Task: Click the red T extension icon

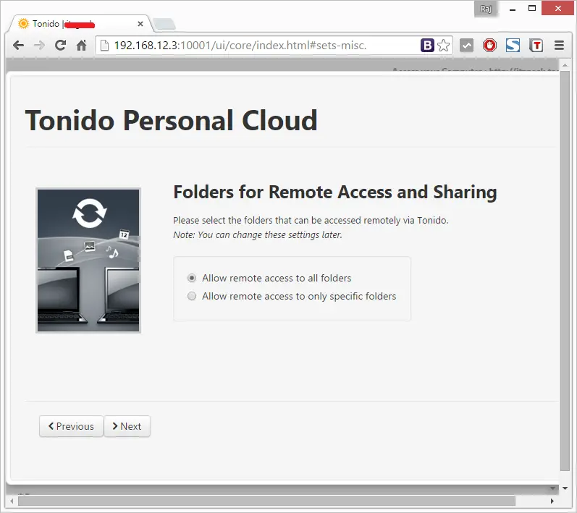Action: pos(536,46)
